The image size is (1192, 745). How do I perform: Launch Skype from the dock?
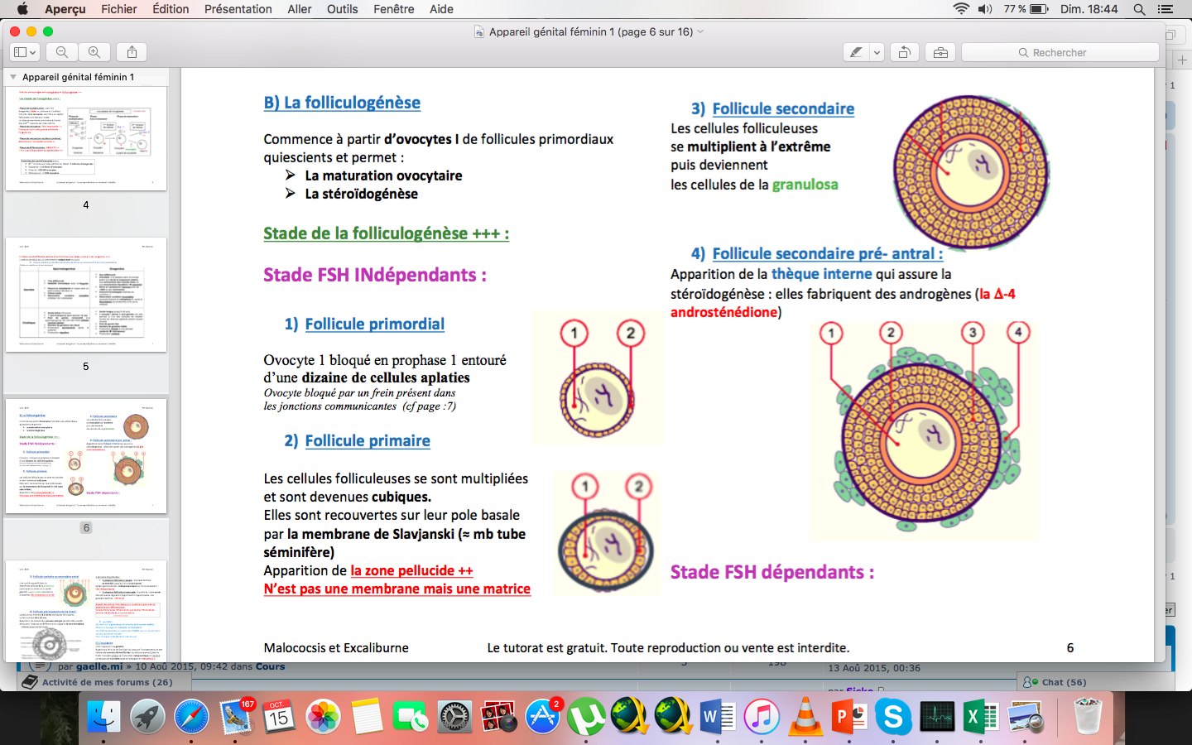click(893, 716)
